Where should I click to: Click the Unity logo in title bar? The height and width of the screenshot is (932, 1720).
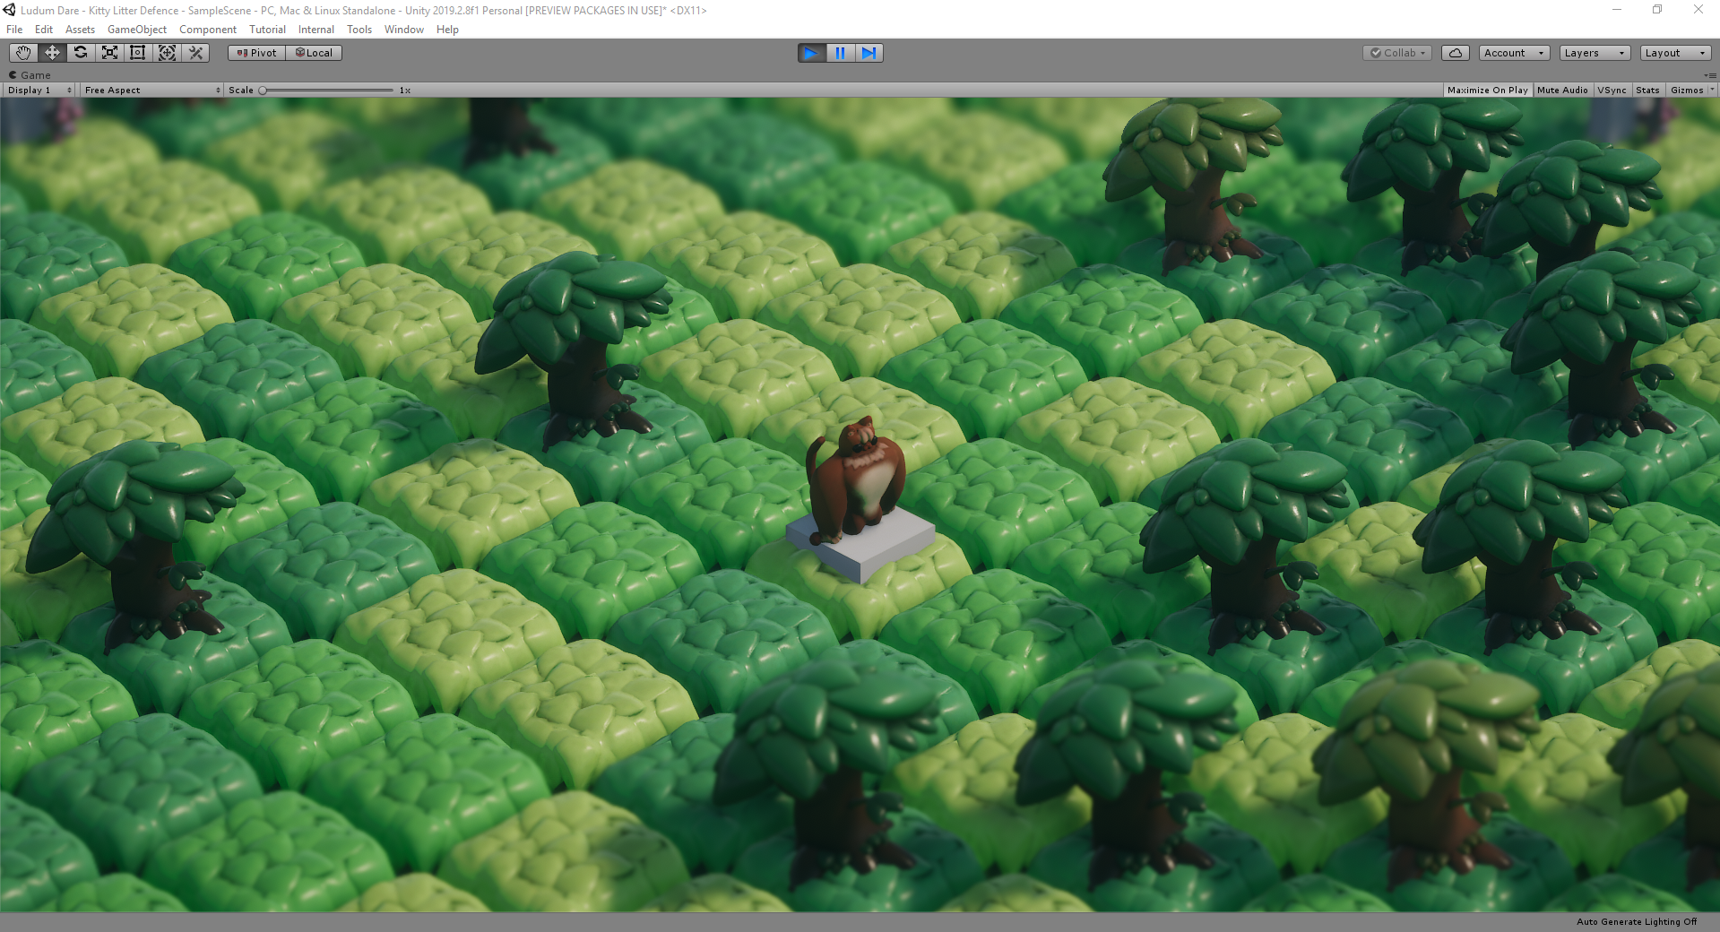pos(9,10)
